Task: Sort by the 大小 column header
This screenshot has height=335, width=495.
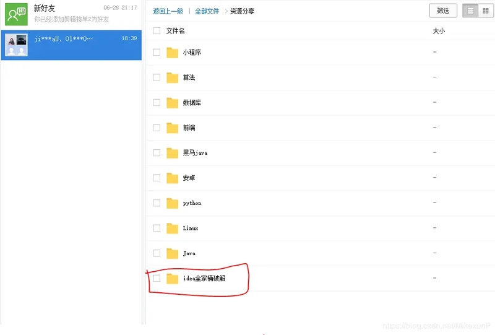Action: 439,30
